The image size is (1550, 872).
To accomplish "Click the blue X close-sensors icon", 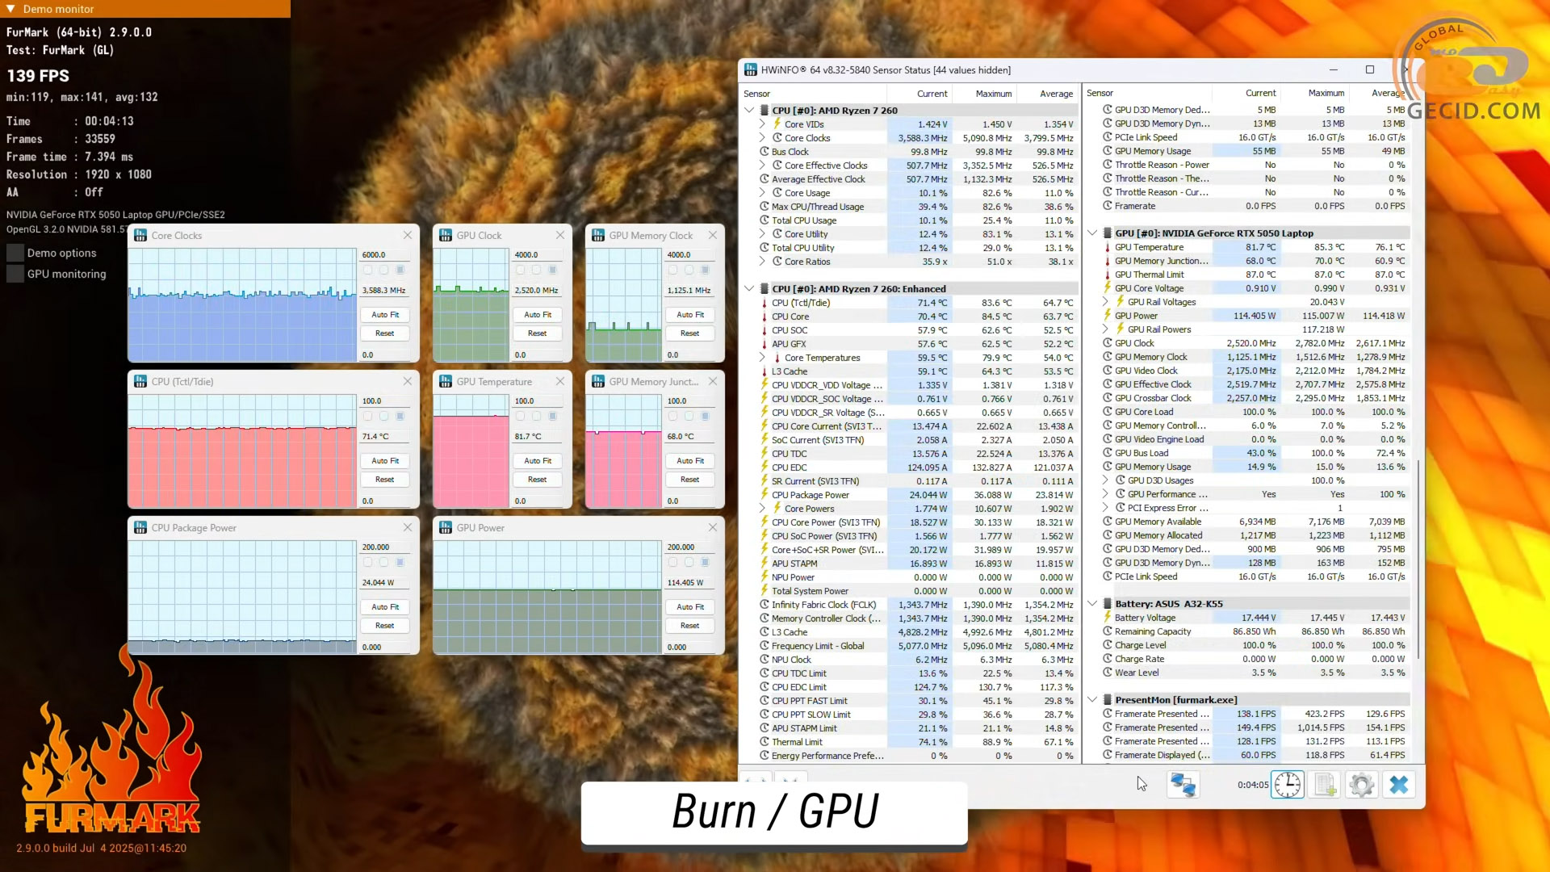I will pos(1399,785).
